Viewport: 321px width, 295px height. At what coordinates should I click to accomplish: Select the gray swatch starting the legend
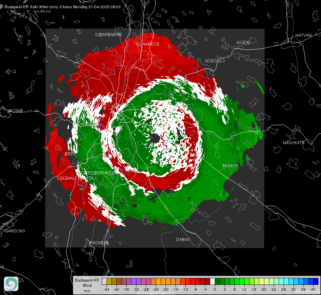point(104,282)
